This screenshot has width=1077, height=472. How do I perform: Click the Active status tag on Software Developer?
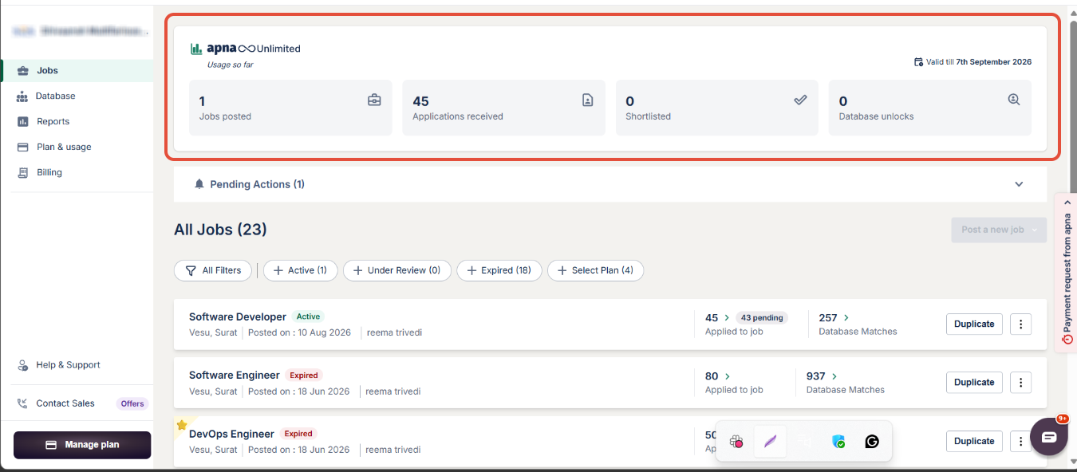pyautogui.click(x=308, y=317)
